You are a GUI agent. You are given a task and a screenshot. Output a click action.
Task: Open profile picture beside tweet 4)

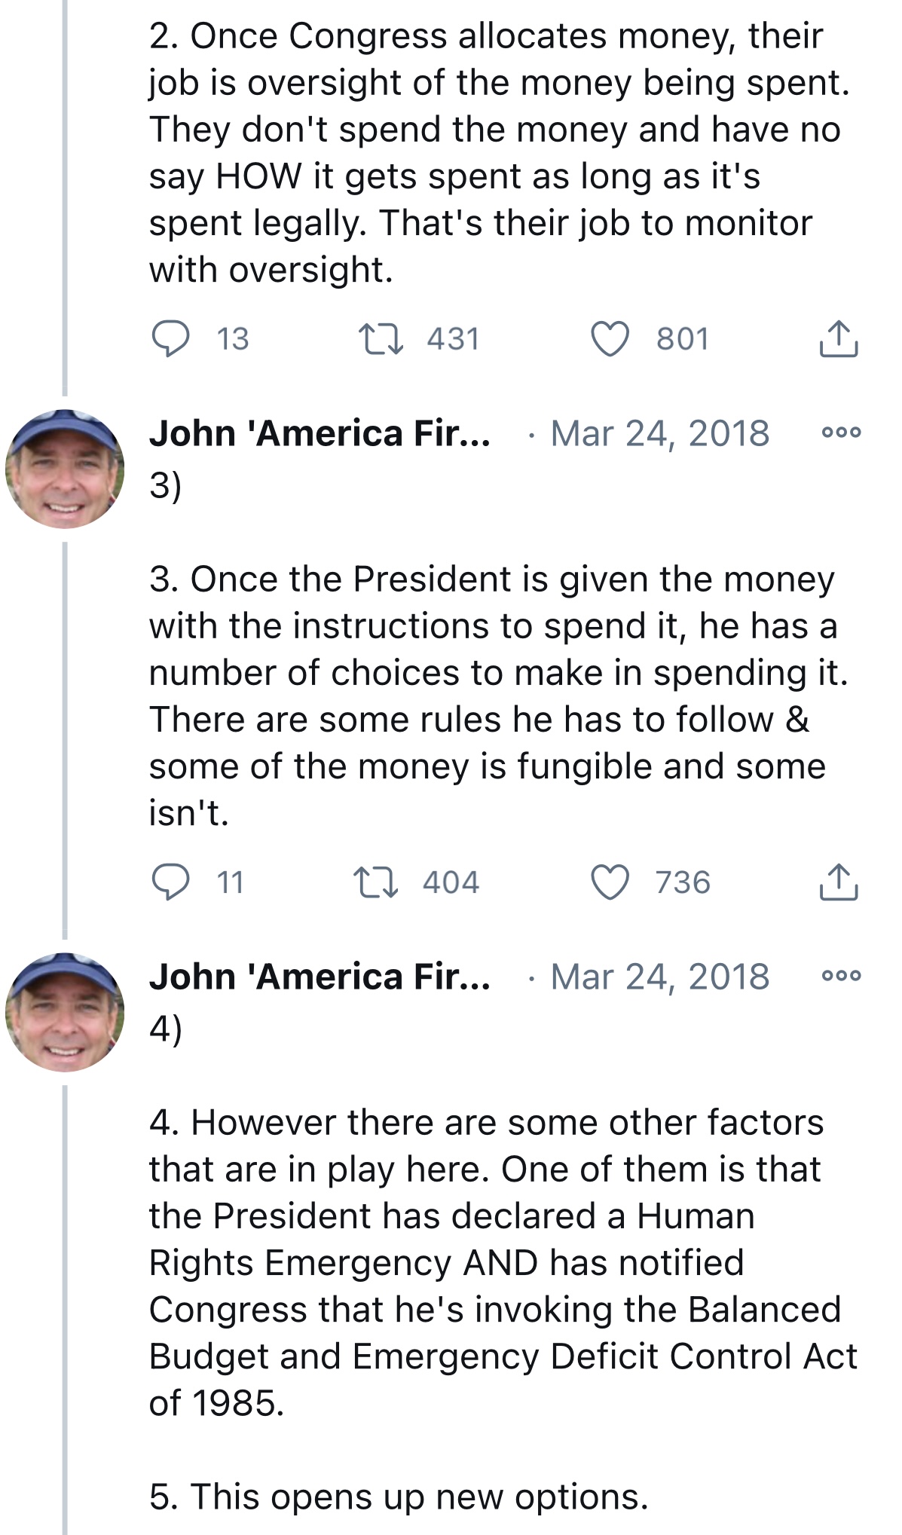coord(65,1011)
